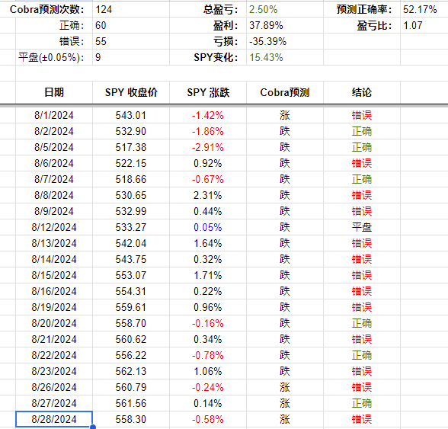Click the blue fill handle dot
The image size is (448, 429).
(x=93, y=427)
